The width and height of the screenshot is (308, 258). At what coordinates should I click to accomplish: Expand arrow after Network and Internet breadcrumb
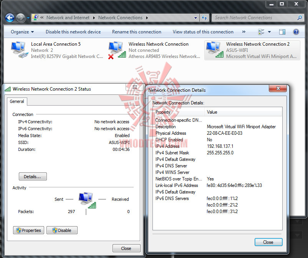click(94, 18)
